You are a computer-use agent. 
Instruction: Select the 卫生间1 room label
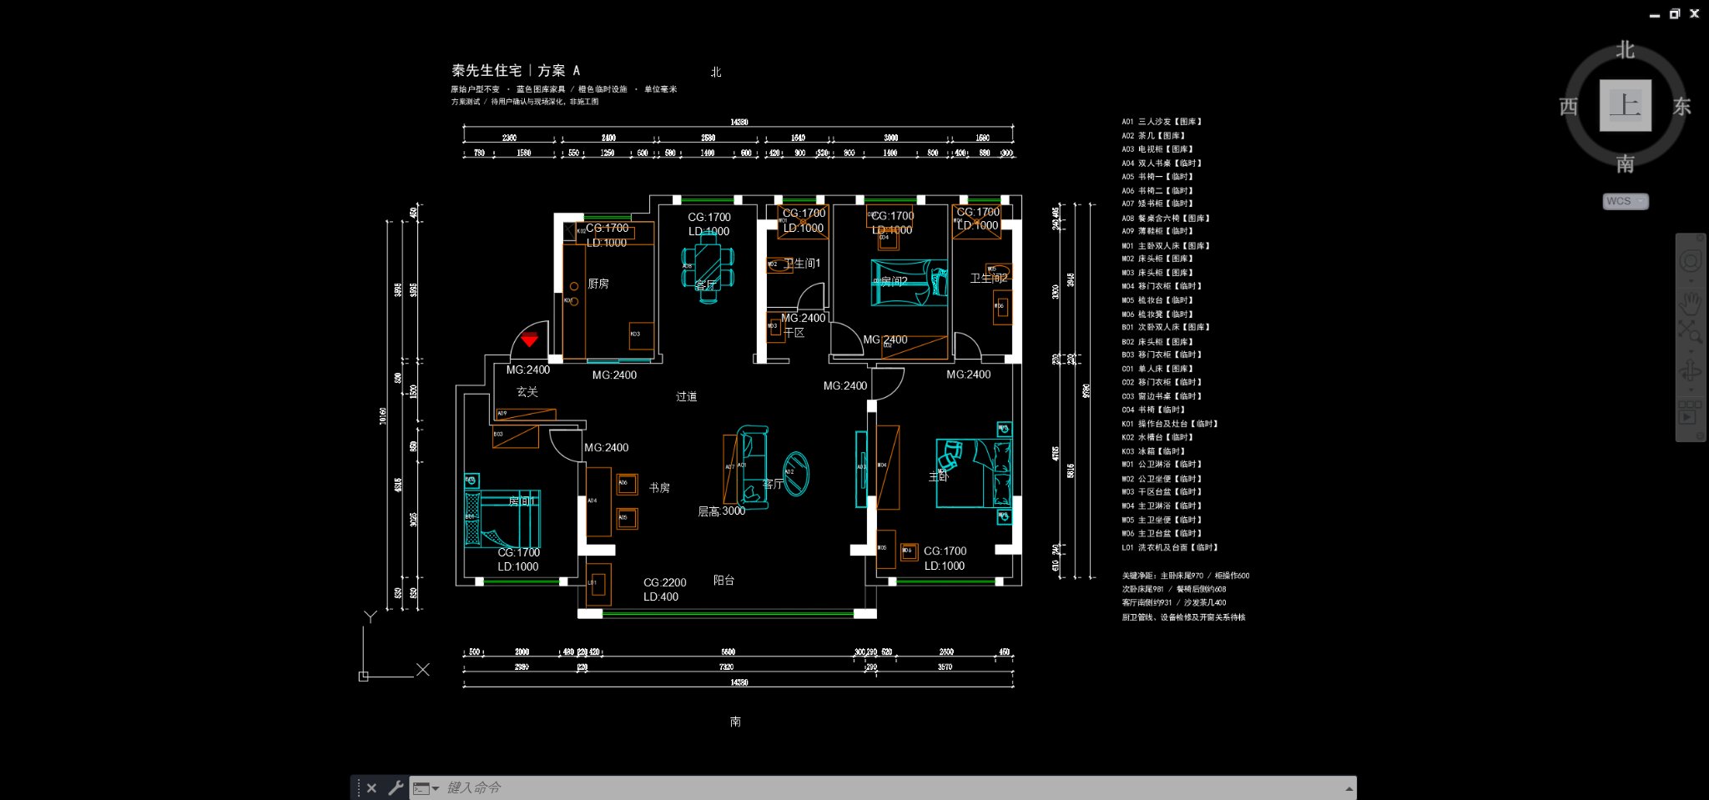coord(802,264)
